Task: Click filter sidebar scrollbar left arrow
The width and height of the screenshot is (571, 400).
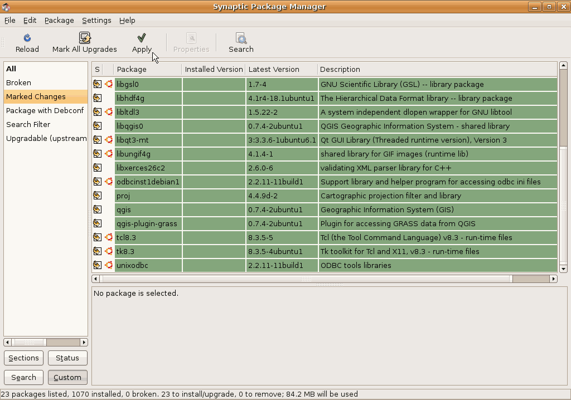Action: pyautogui.click(x=7, y=342)
